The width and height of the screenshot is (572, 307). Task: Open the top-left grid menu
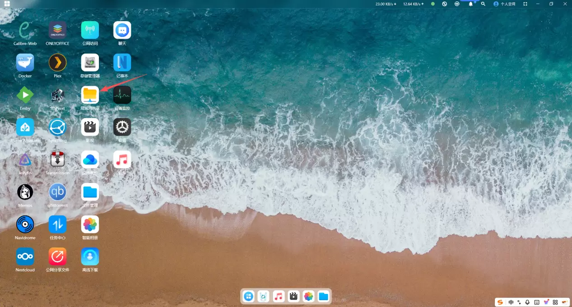click(x=7, y=4)
